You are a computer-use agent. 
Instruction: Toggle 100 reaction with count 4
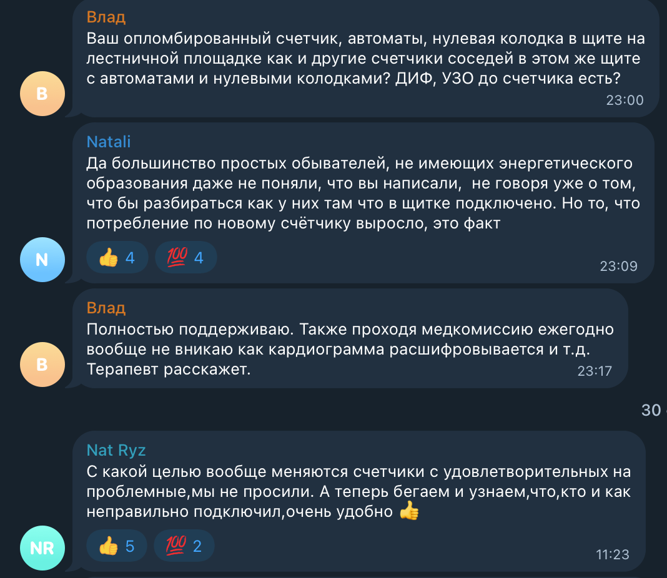click(x=186, y=258)
